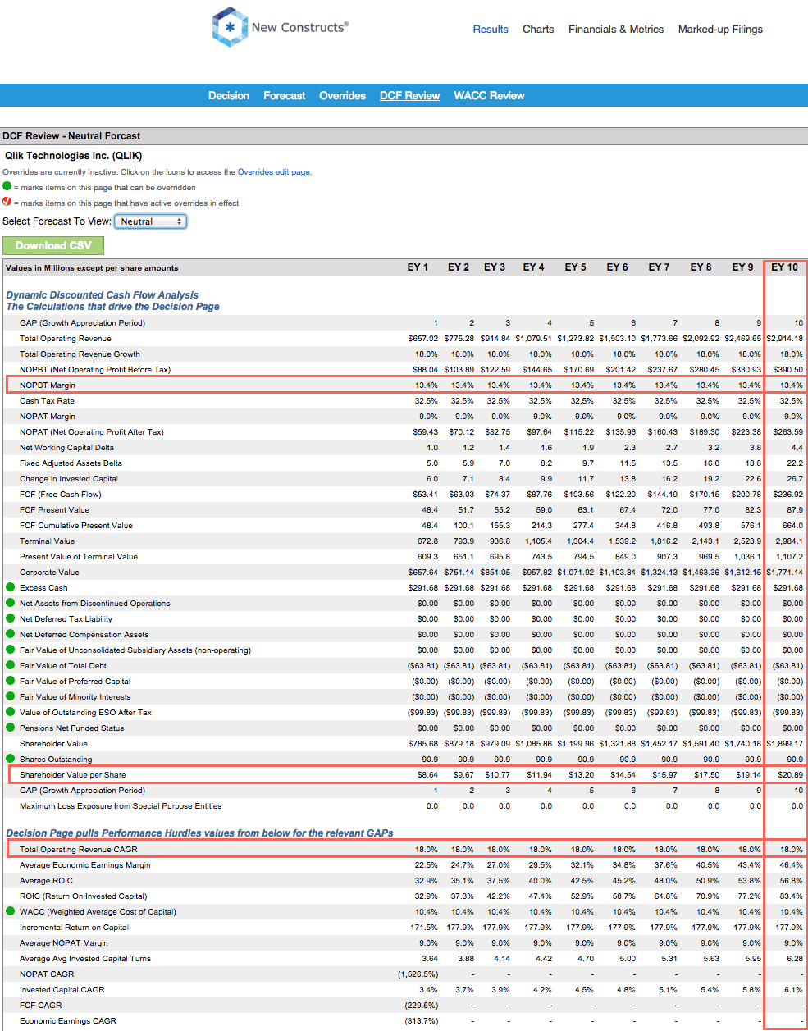This screenshot has width=808, height=1031.
Task: Click the Decision Page pulls Performance Hurdles heading
Action: point(199,833)
